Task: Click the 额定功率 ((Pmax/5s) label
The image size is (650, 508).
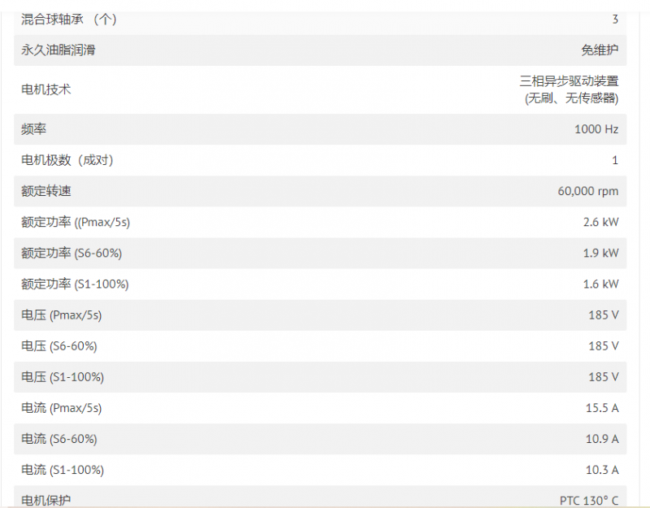Action: pyautogui.click(x=76, y=222)
